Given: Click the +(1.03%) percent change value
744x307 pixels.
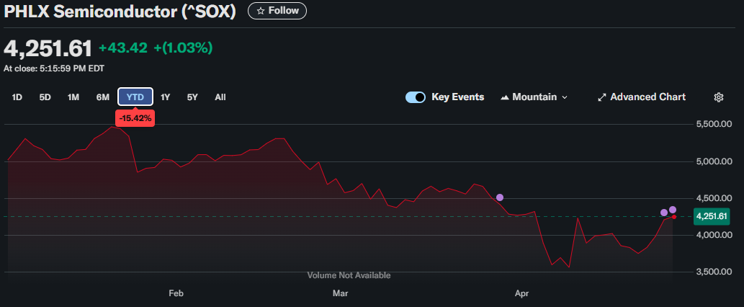Looking at the screenshot, I should (183, 48).
